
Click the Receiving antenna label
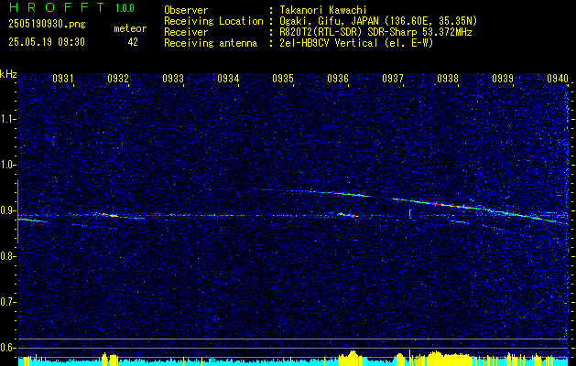pos(211,43)
